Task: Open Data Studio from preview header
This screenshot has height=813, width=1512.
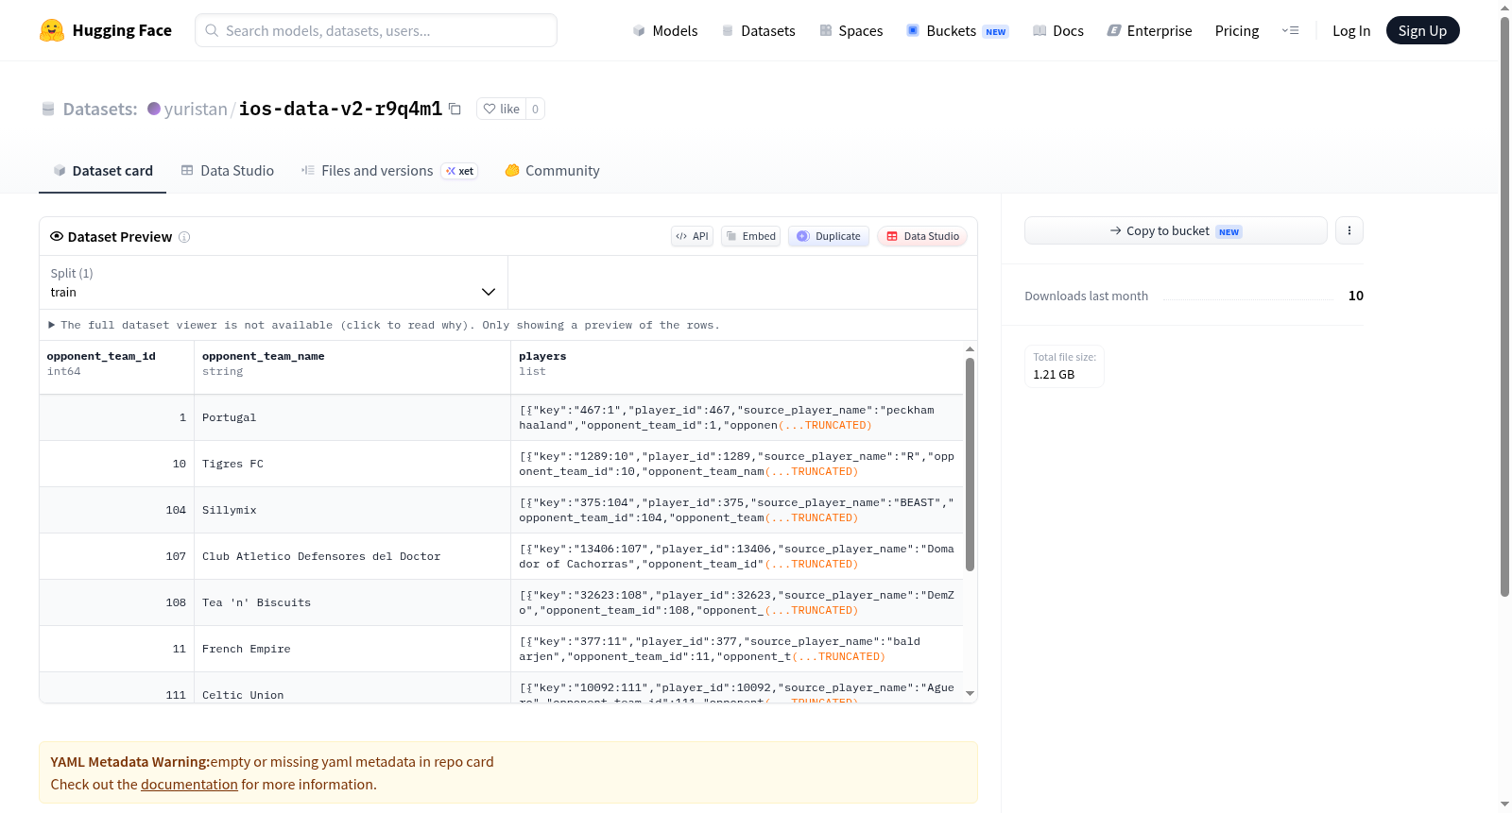Action: [x=922, y=236]
